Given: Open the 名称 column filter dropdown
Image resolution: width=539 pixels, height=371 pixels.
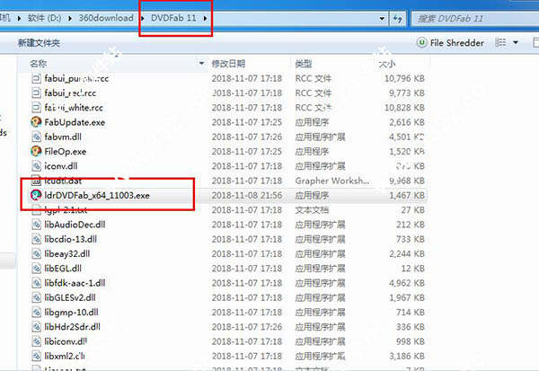Looking at the screenshot, I should click(x=201, y=63).
